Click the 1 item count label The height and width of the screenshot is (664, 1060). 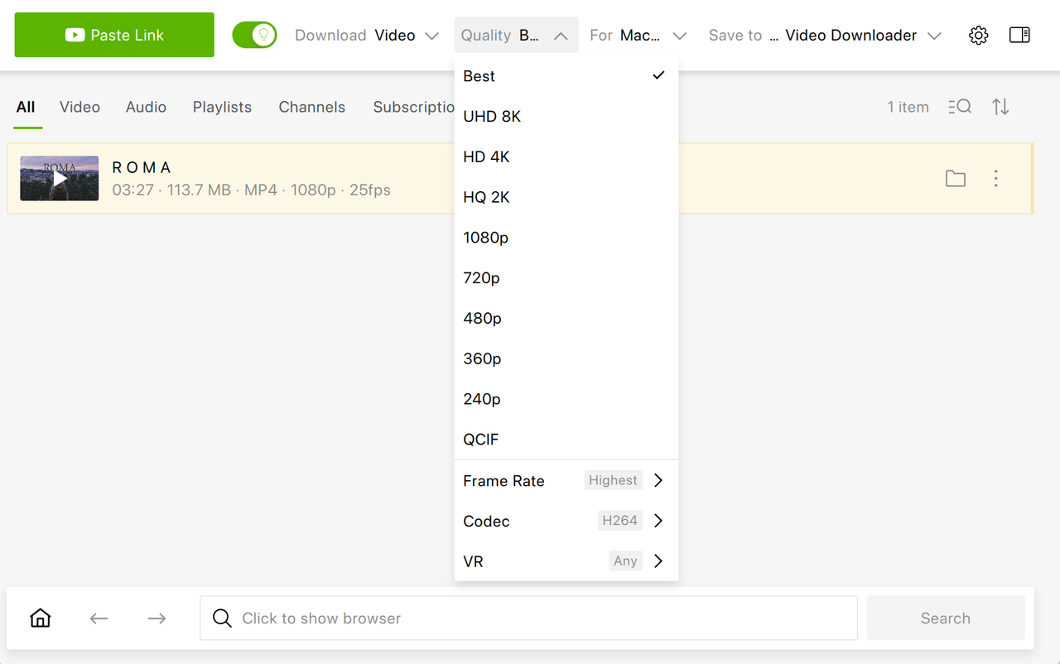tap(908, 107)
